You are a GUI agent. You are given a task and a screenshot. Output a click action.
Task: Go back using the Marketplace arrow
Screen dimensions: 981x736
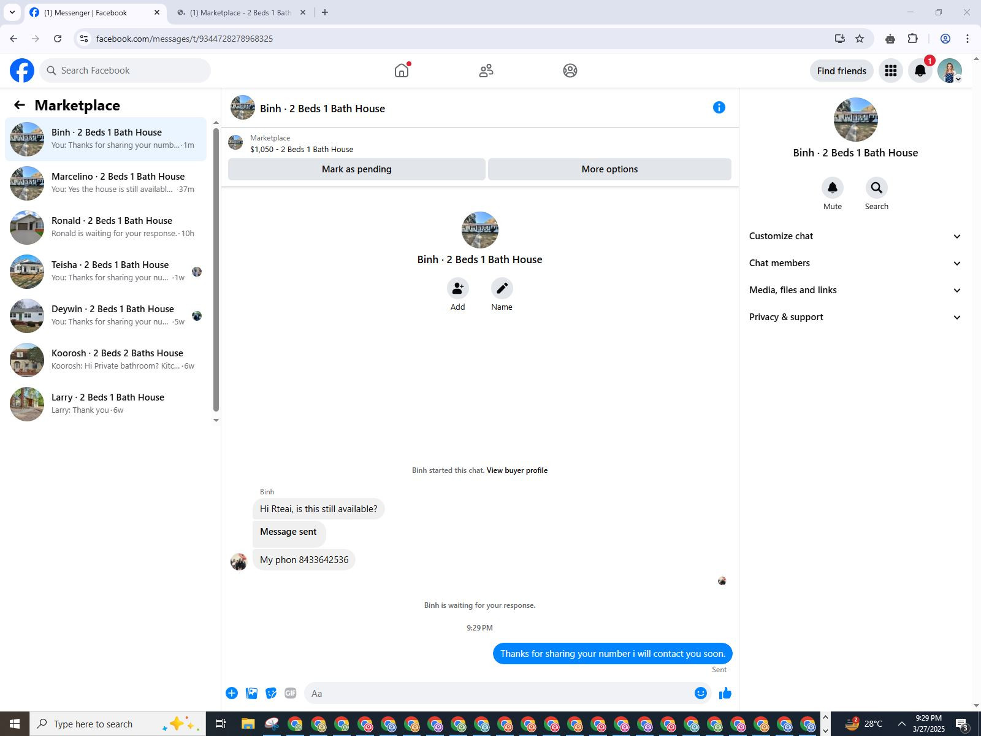coord(20,105)
